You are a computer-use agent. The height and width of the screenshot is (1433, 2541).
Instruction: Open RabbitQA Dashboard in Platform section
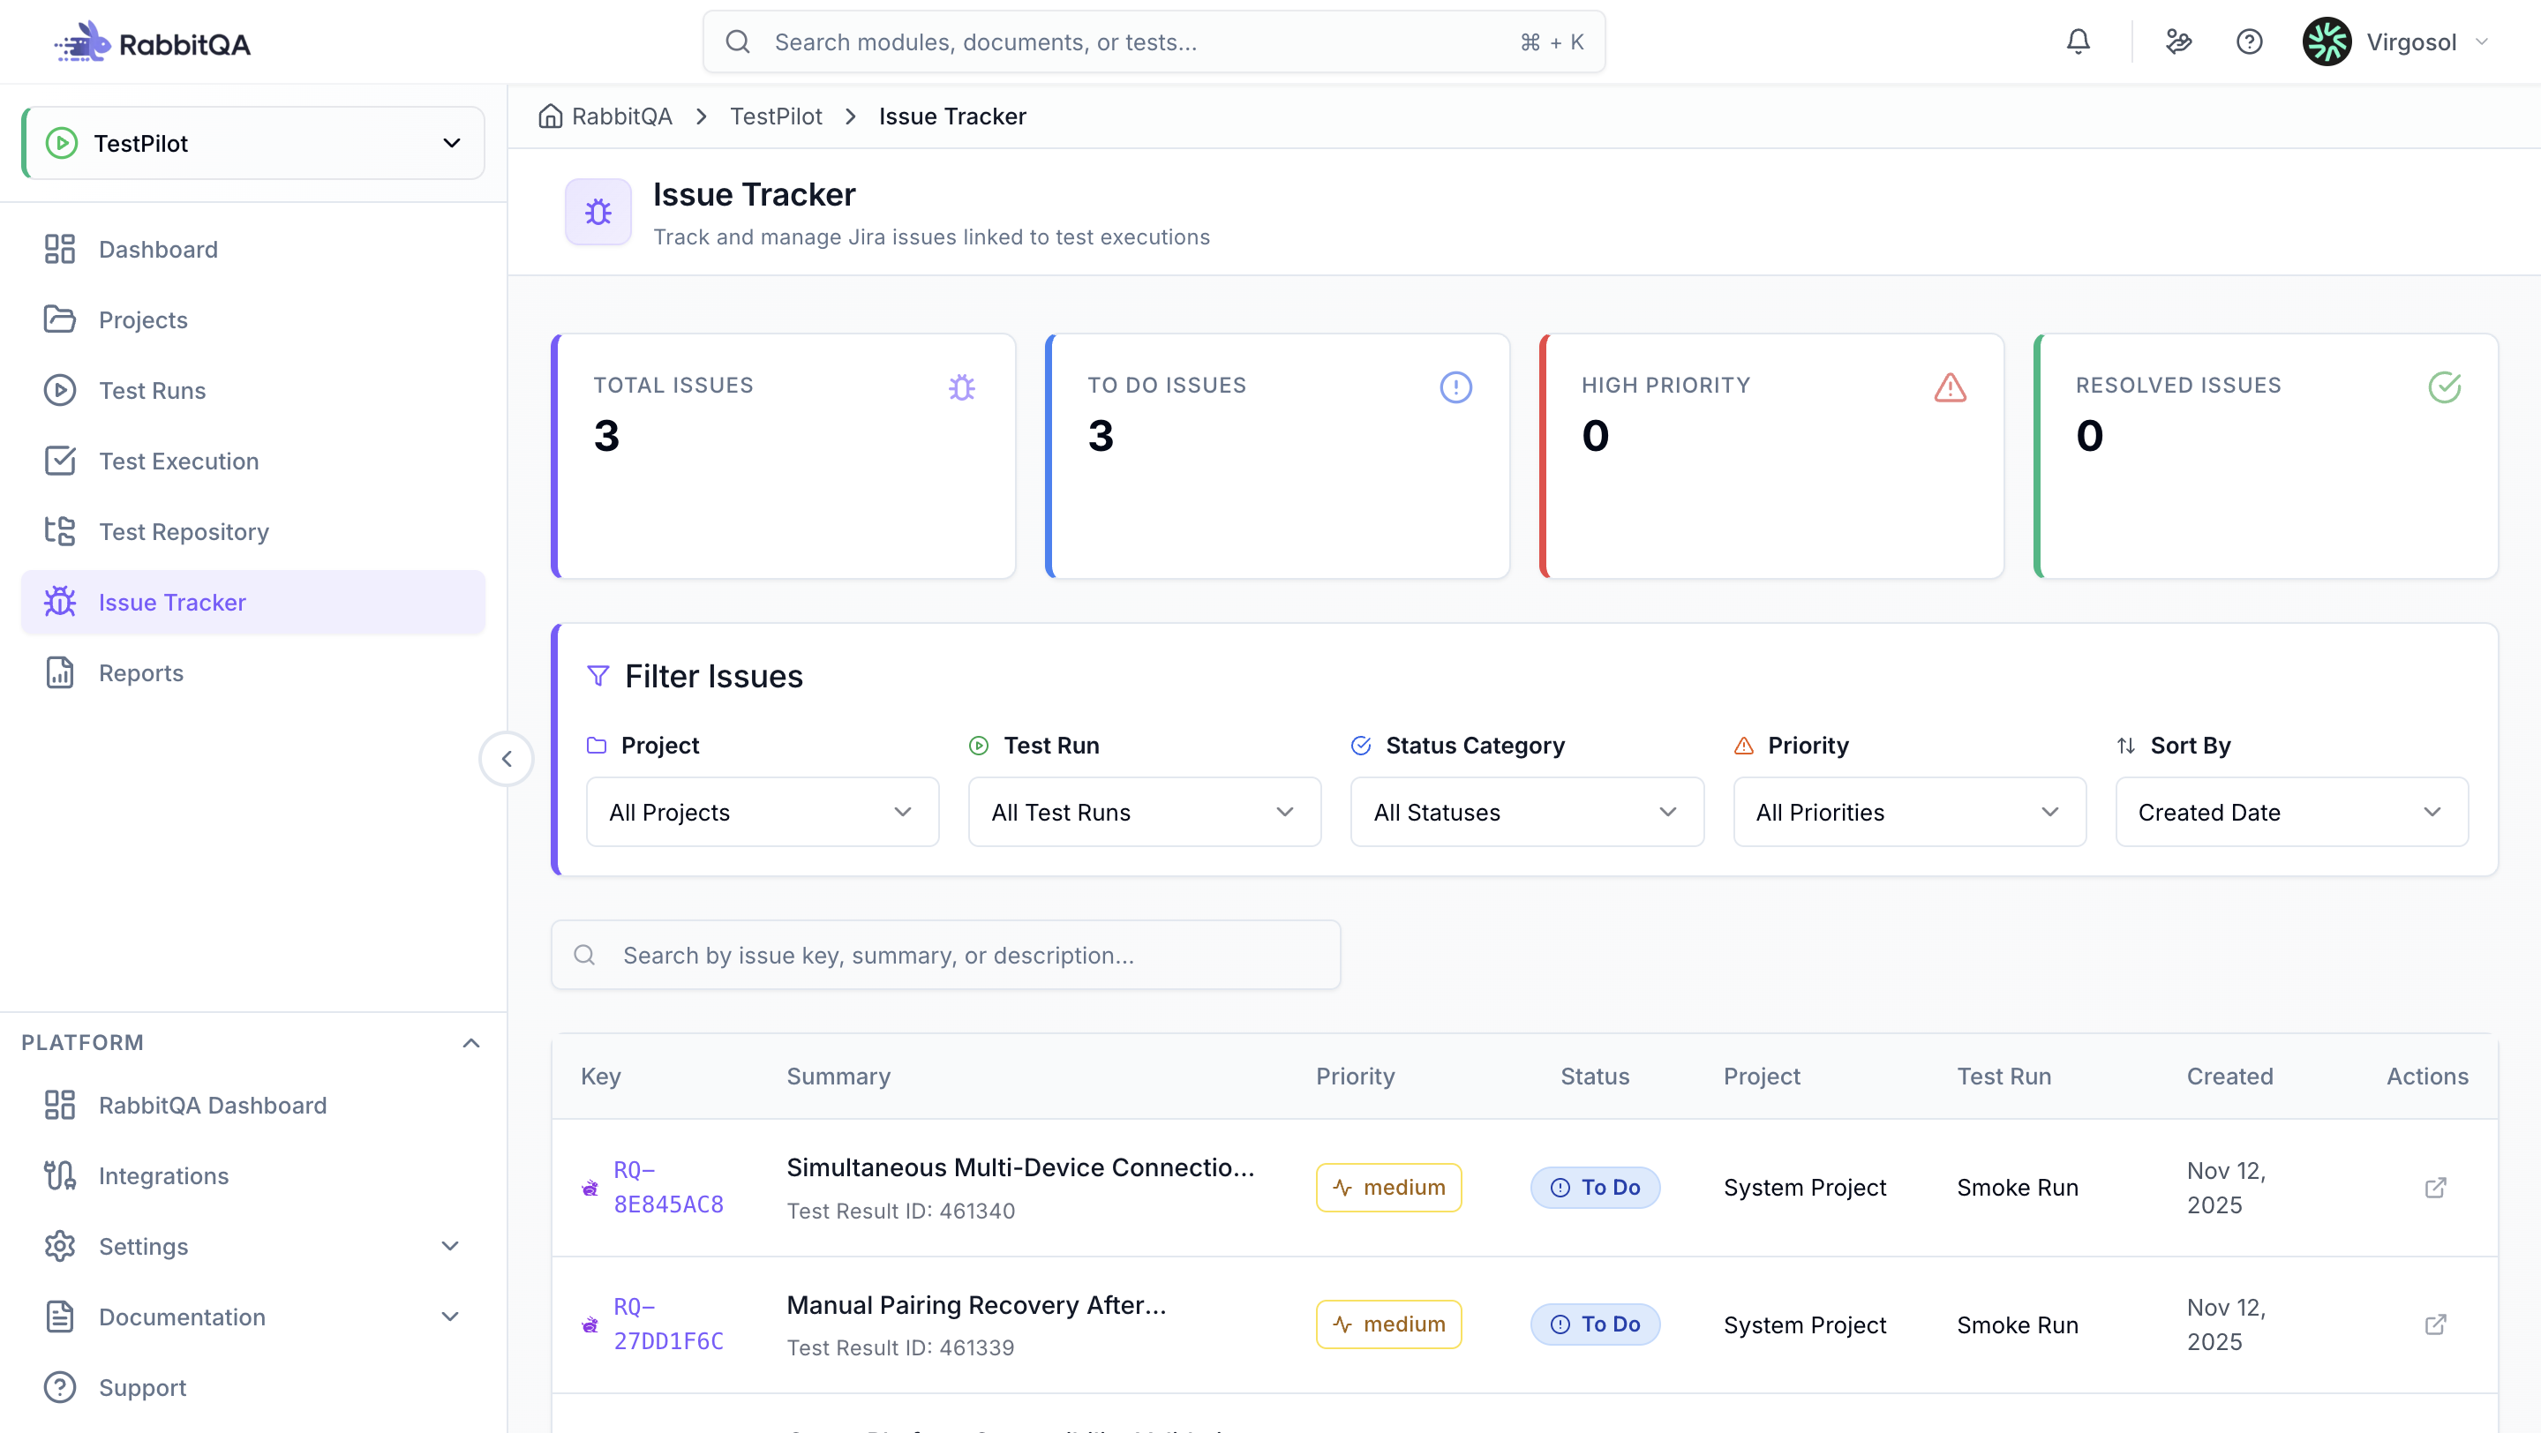[x=253, y=1106]
